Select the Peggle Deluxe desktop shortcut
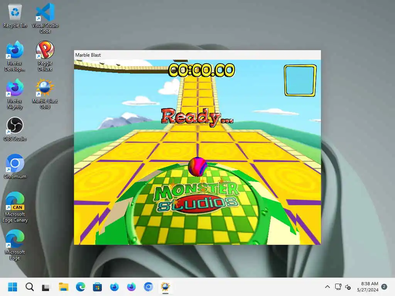This screenshot has height=296, width=395. 45,56
